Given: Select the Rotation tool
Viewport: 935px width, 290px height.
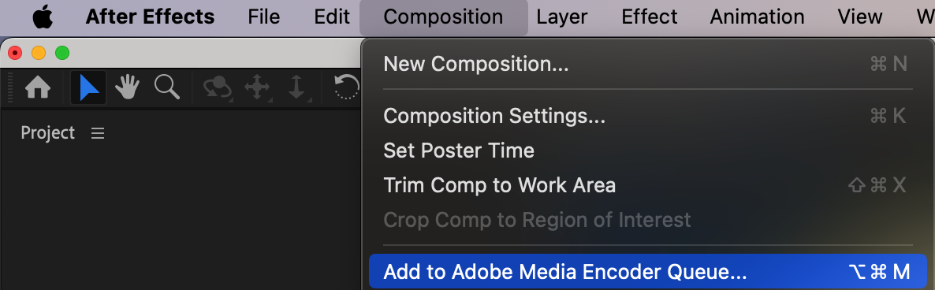Looking at the screenshot, I should pyautogui.click(x=348, y=88).
